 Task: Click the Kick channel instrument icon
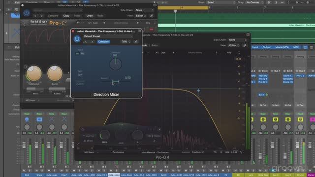tap(27, 119)
